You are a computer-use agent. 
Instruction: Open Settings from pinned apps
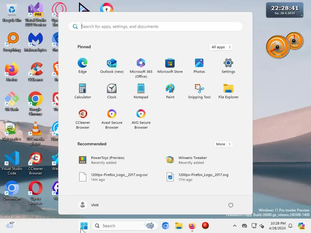click(228, 66)
